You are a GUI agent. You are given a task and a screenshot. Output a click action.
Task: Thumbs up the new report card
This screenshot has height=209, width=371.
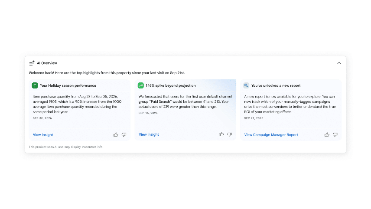coord(327,135)
